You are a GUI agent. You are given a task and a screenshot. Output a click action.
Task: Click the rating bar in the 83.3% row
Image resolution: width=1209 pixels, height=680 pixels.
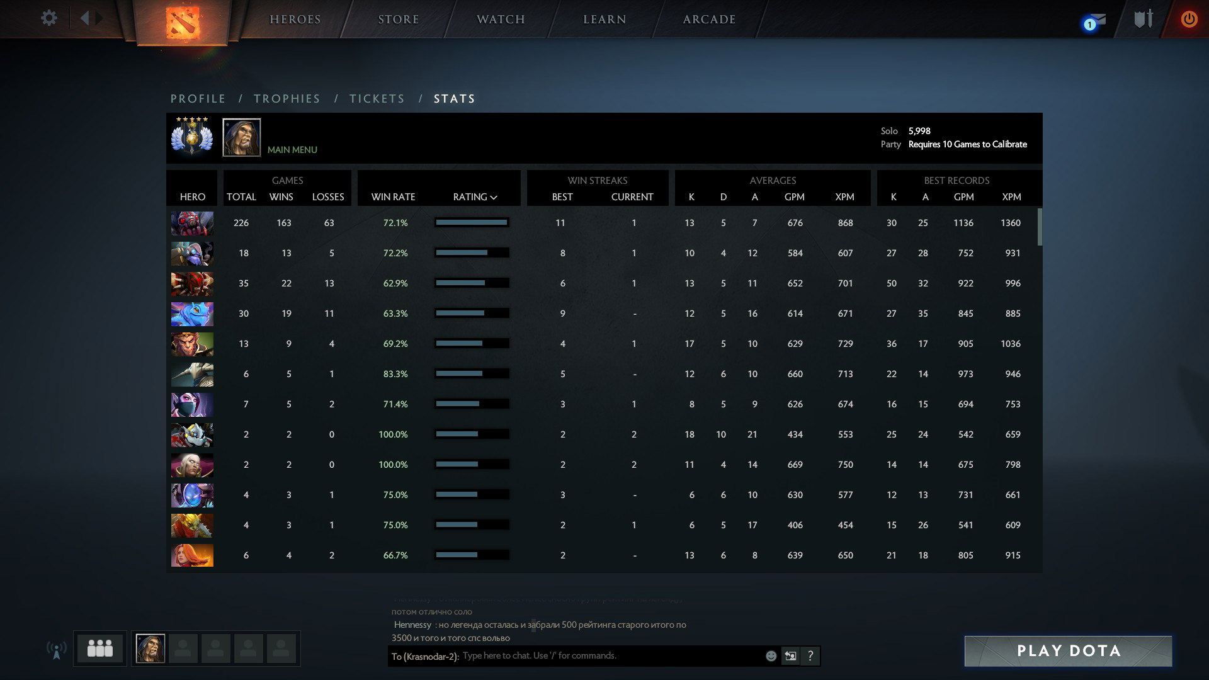pos(472,373)
